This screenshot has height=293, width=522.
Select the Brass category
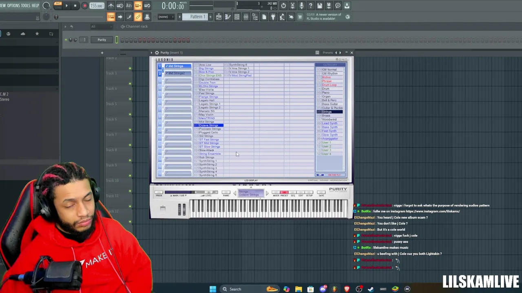330,116
